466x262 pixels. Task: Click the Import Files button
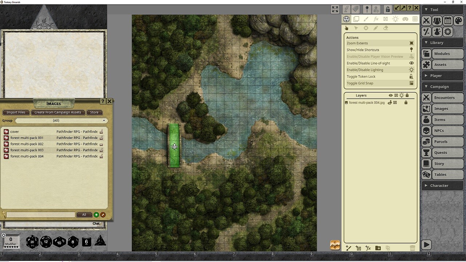tap(16, 112)
